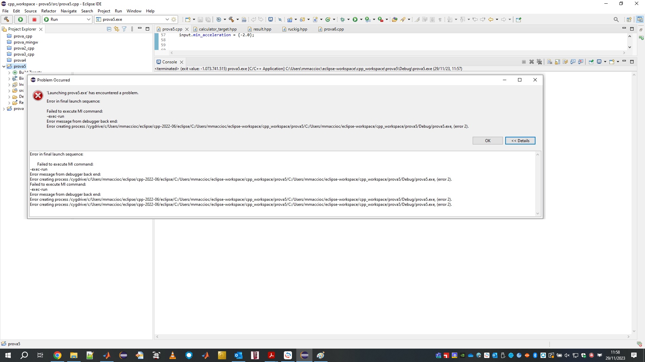Click Display Selected Console monitor icon
This screenshot has height=362, width=645.
(x=599, y=62)
